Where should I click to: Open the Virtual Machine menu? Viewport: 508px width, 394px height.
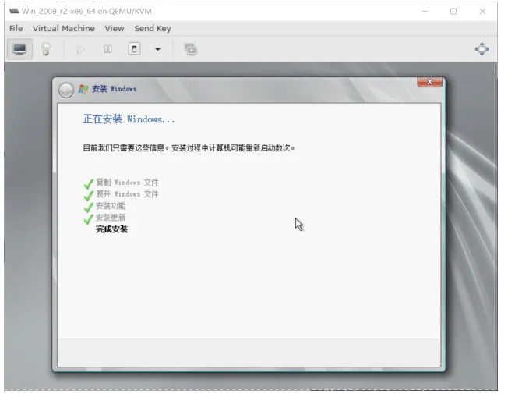[x=64, y=29]
